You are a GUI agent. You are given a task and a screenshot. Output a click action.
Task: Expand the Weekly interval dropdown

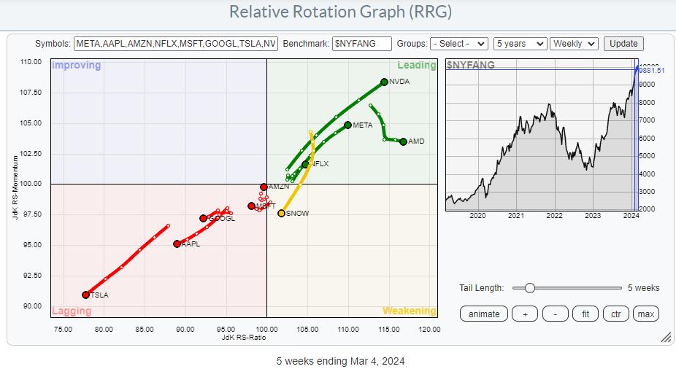click(574, 44)
